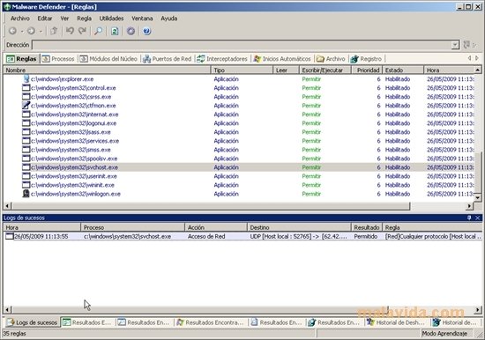This screenshot has width=485, height=340.
Task: Click the Refresh toolbar icon
Action: point(115,31)
